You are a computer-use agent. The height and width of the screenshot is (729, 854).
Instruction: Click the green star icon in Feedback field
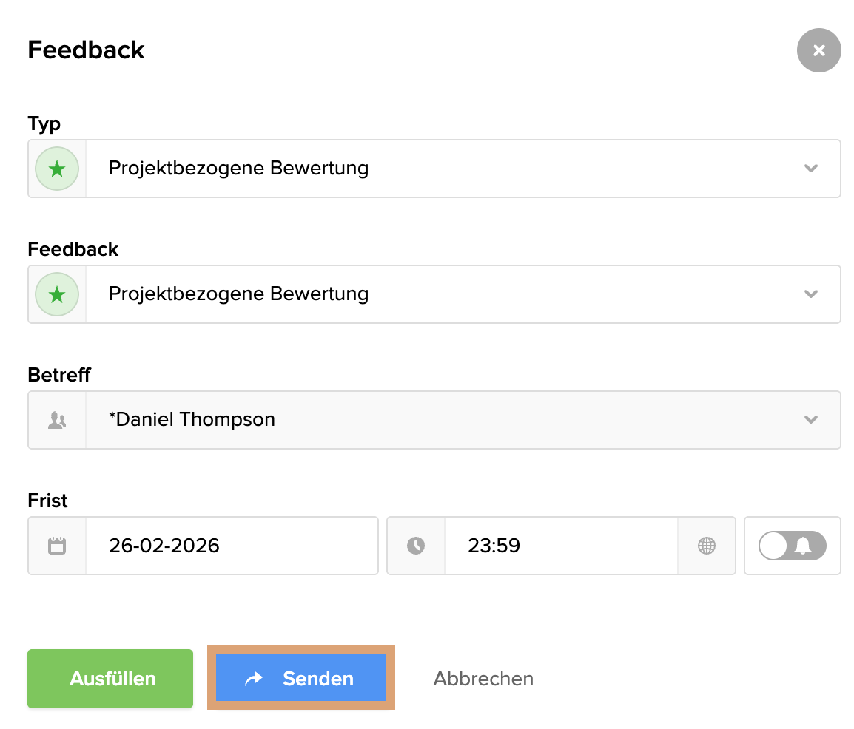point(57,295)
